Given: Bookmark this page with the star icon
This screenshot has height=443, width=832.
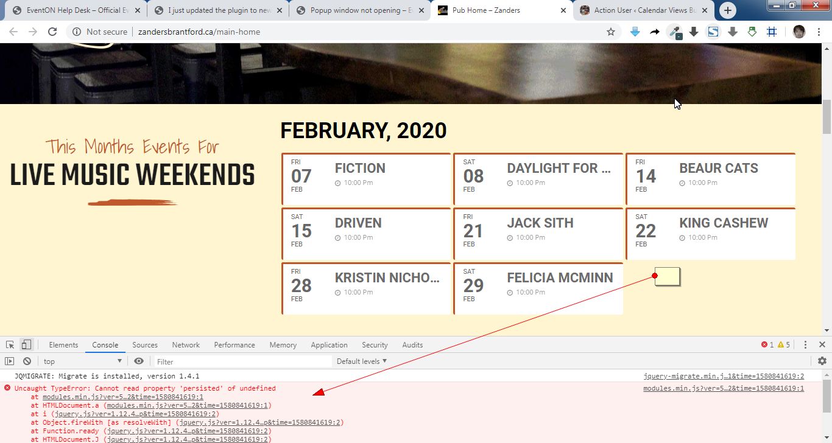Looking at the screenshot, I should (611, 32).
